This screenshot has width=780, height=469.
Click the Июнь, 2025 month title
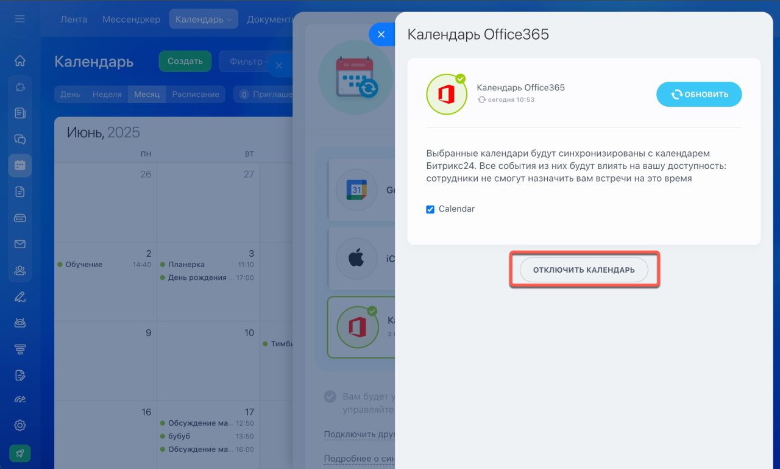(104, 132)
